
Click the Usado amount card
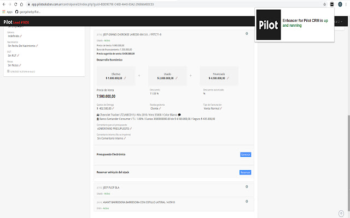pyautogui.click(x=167, y=76)
